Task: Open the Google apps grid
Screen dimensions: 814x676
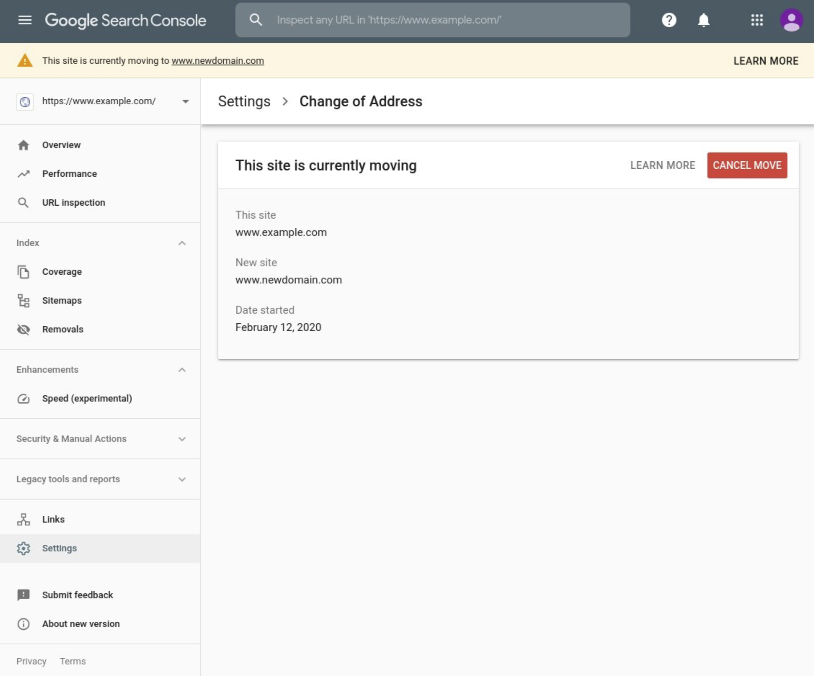Action: pos(757,20)
